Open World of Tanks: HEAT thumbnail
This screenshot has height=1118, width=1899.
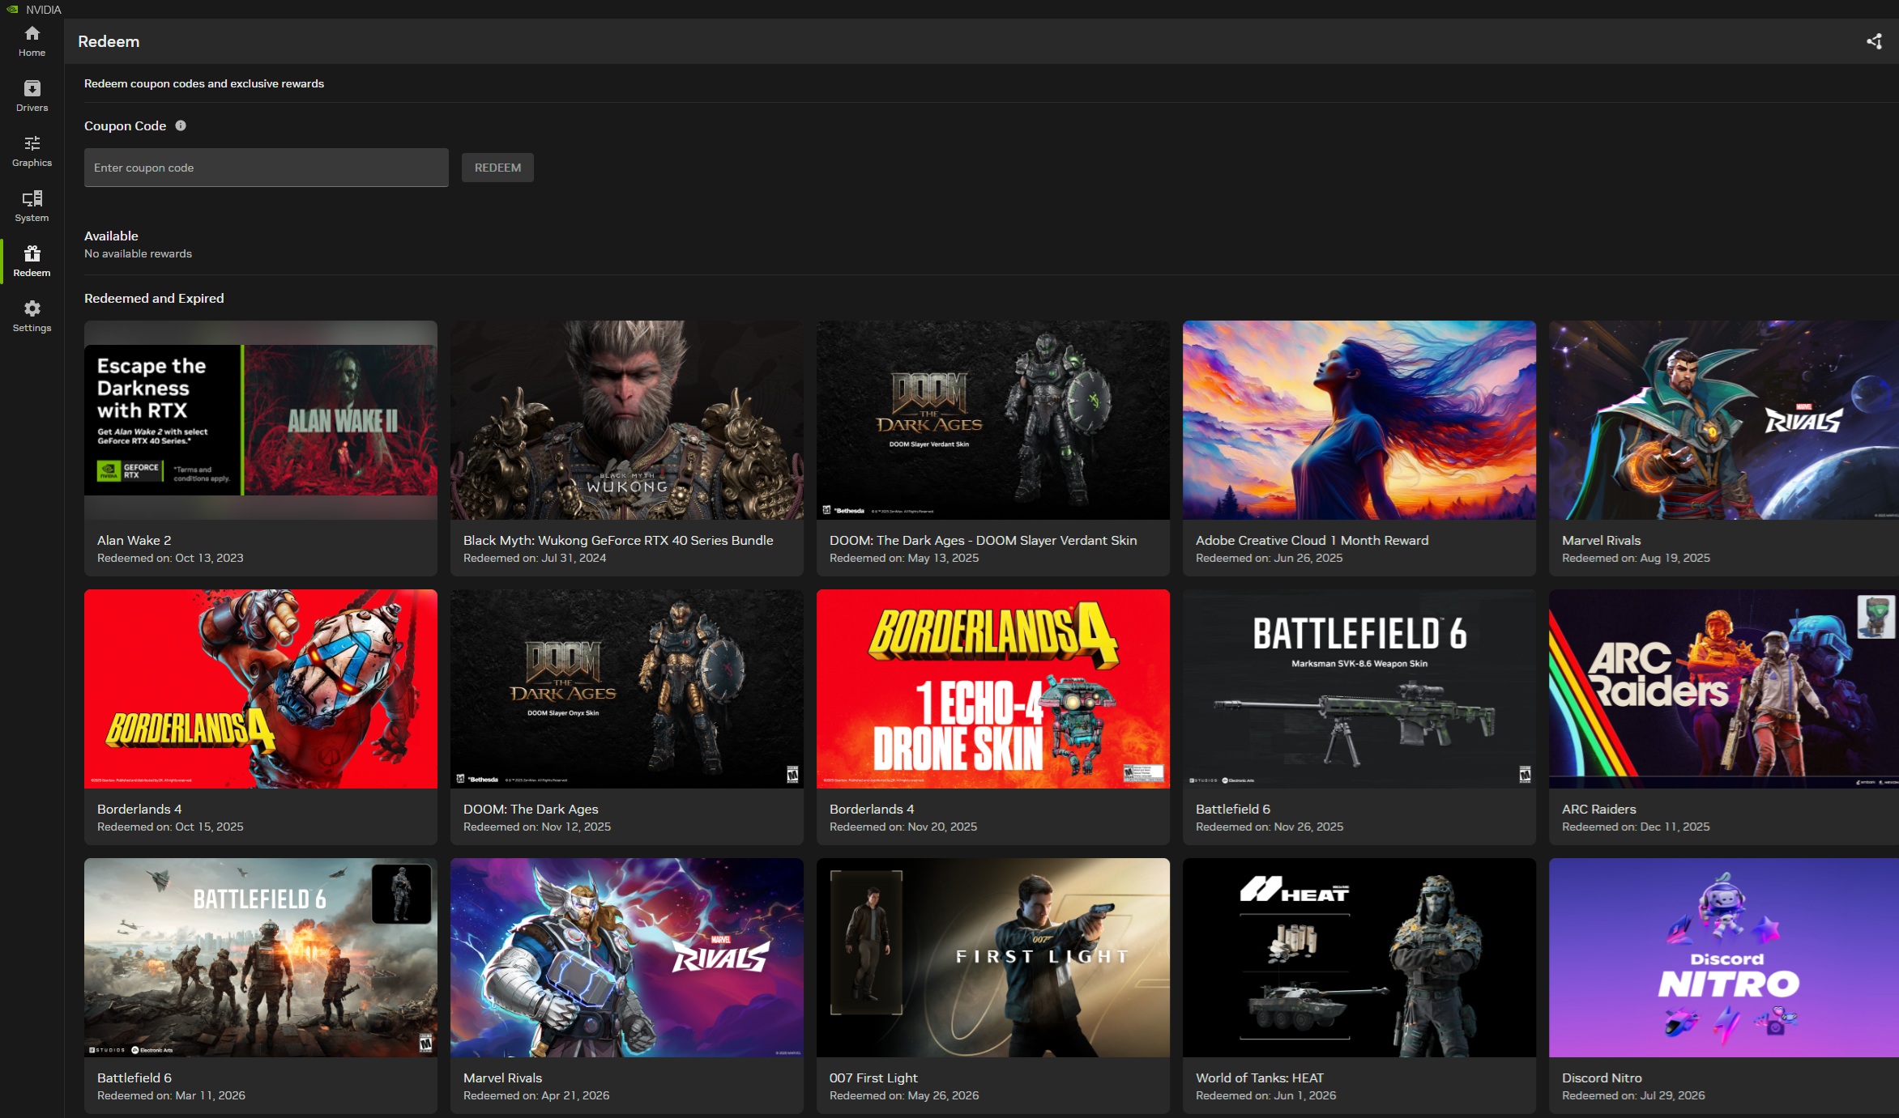coord(1359,958)
